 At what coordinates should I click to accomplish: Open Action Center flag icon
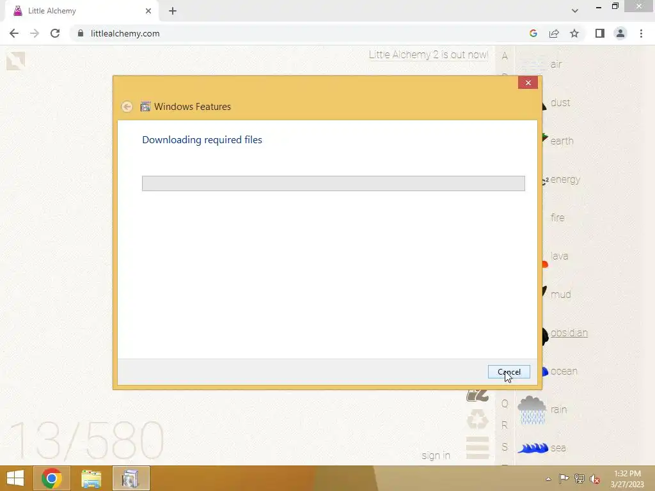click(564, 479)
